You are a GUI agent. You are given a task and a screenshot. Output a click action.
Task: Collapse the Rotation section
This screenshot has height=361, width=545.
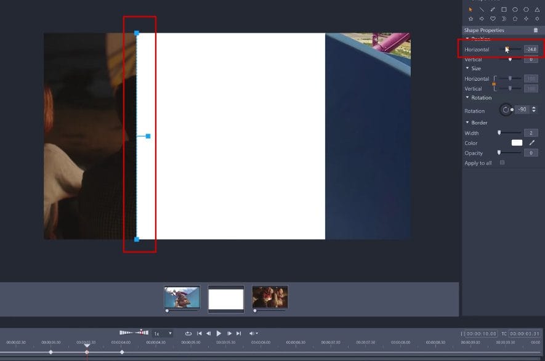466,97
